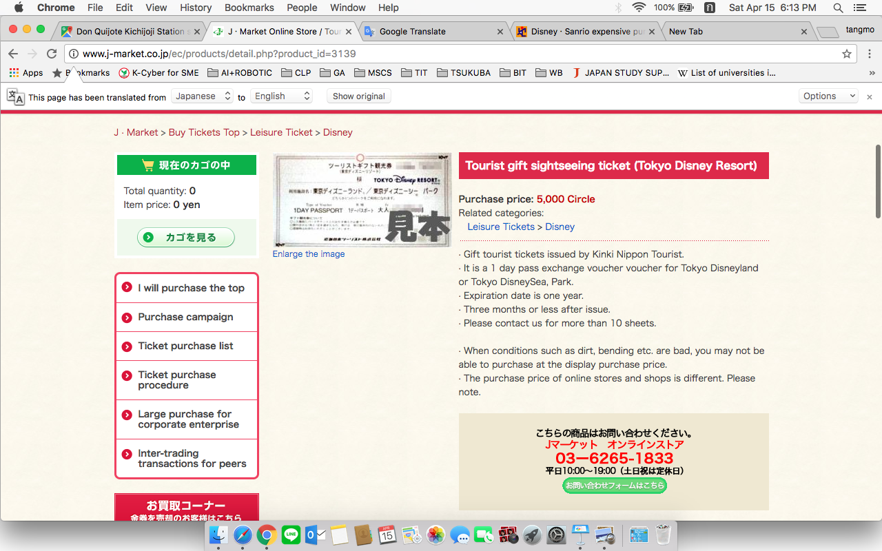This screenshot has height=551, width=882.
Task: Open the TSUKUBA bookmark folder
Action: tap(464, 73)
